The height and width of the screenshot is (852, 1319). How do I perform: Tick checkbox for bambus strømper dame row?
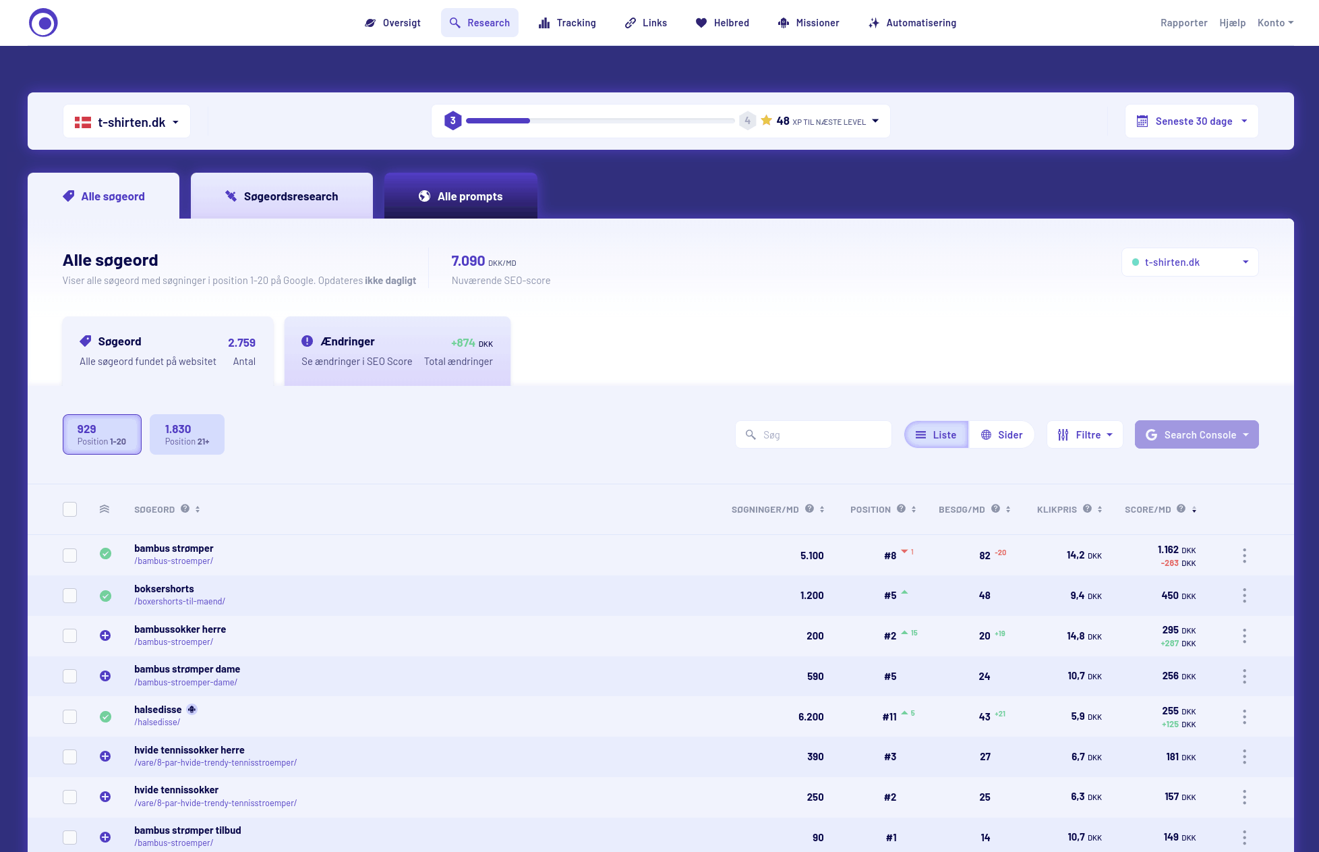click(70, 676)
